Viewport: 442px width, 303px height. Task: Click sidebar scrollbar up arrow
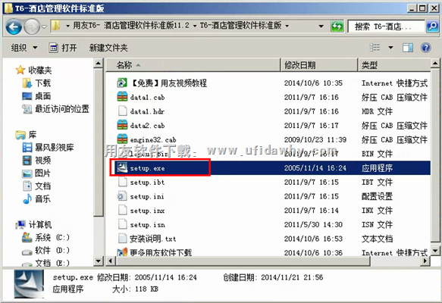(x=98, y=64)
